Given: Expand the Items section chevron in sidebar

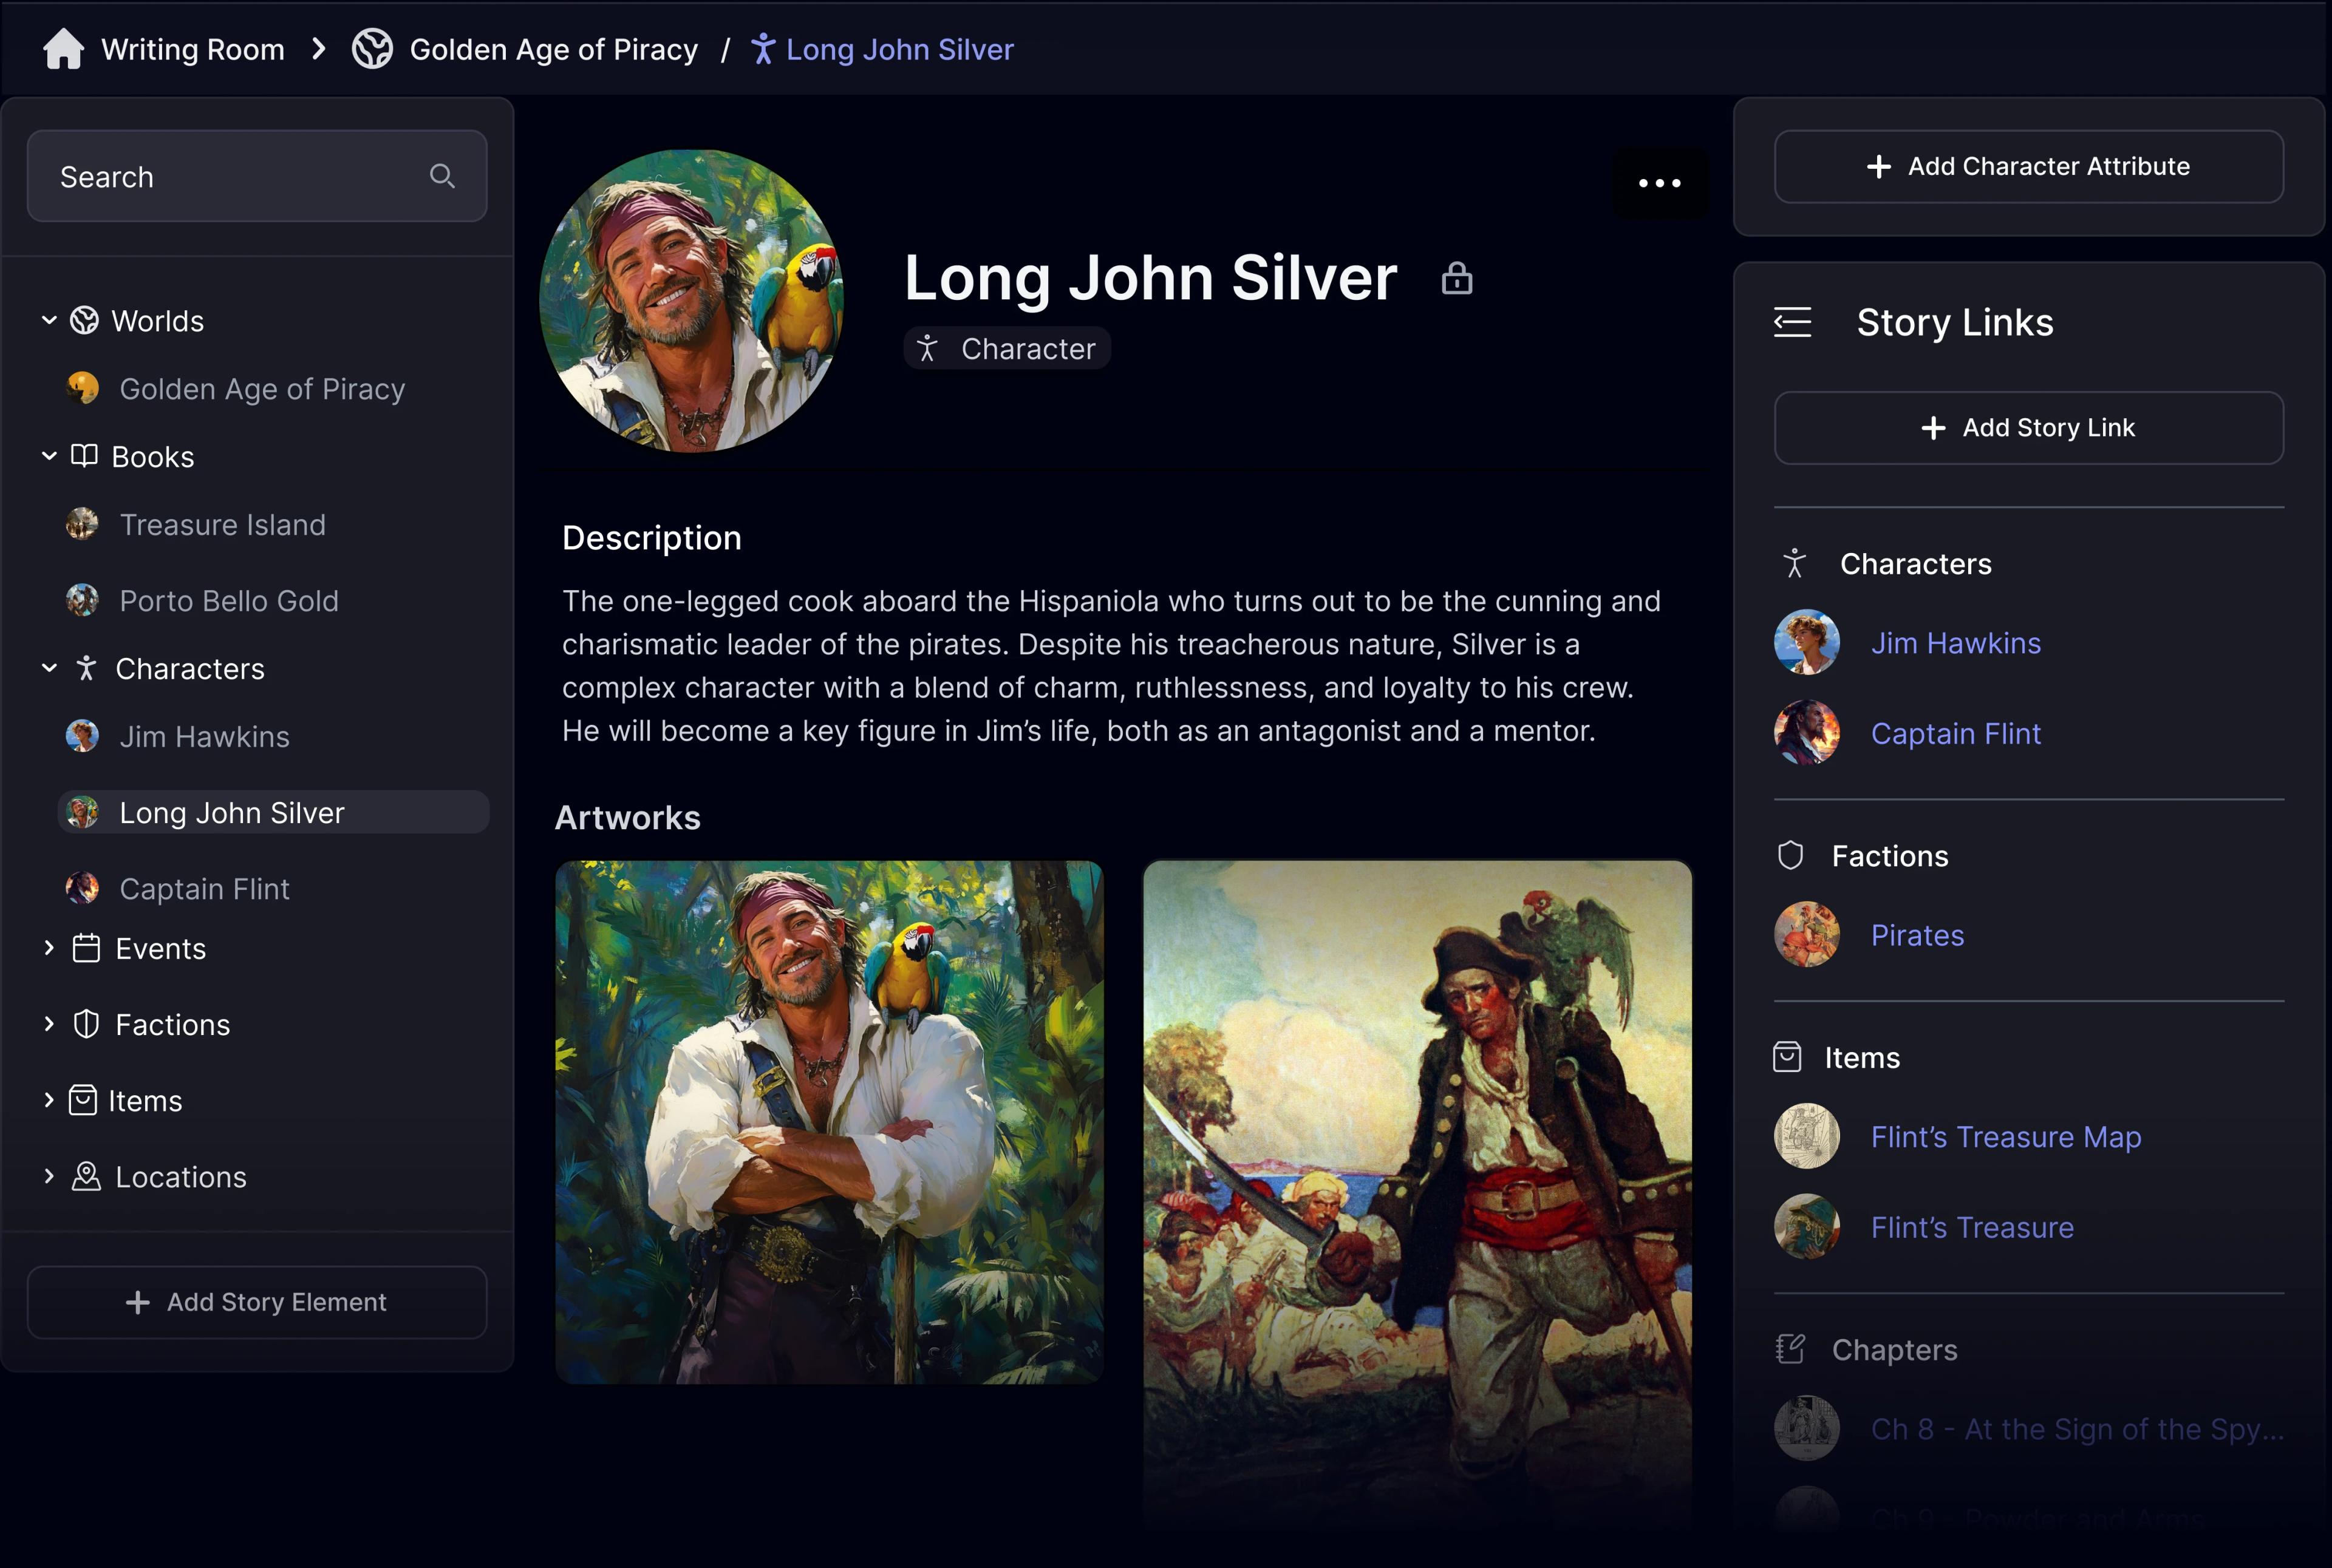Looking at the screenshot, I should point(48,1100).
